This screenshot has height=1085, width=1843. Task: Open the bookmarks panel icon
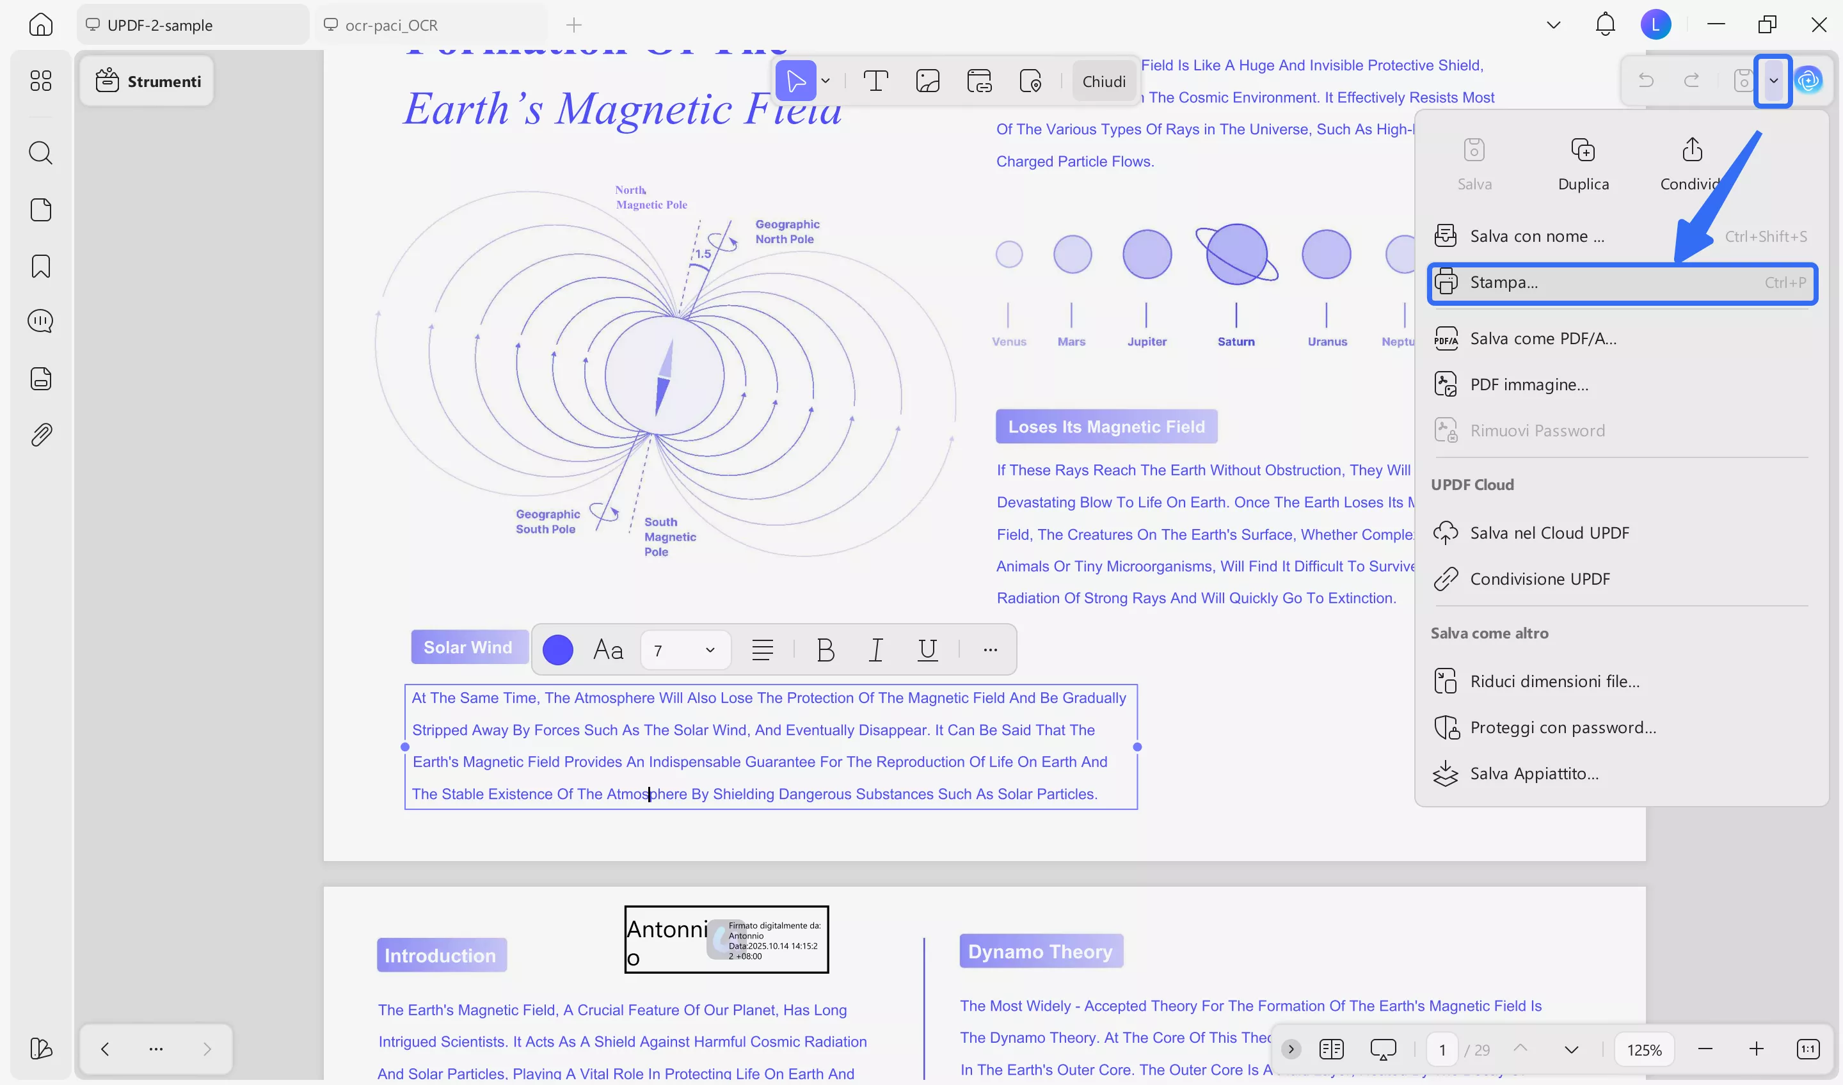[41, 266]
